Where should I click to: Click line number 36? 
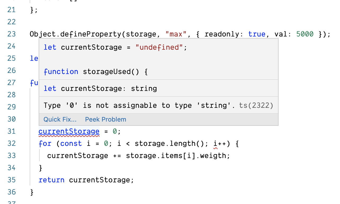(11, 192)
